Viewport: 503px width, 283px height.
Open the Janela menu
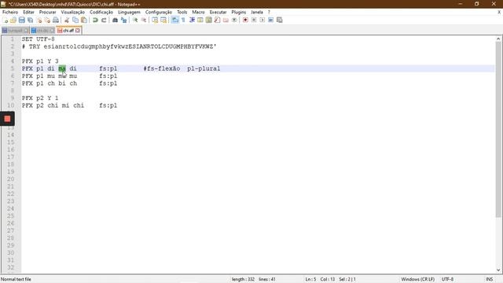[x=257, y=12]
